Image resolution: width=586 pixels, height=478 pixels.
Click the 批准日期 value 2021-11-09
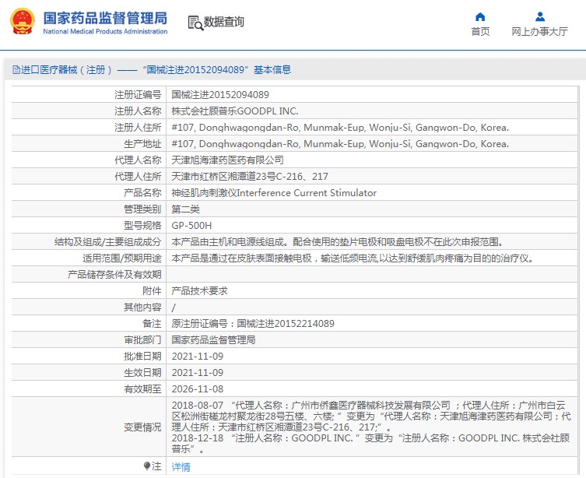(198, 356)
